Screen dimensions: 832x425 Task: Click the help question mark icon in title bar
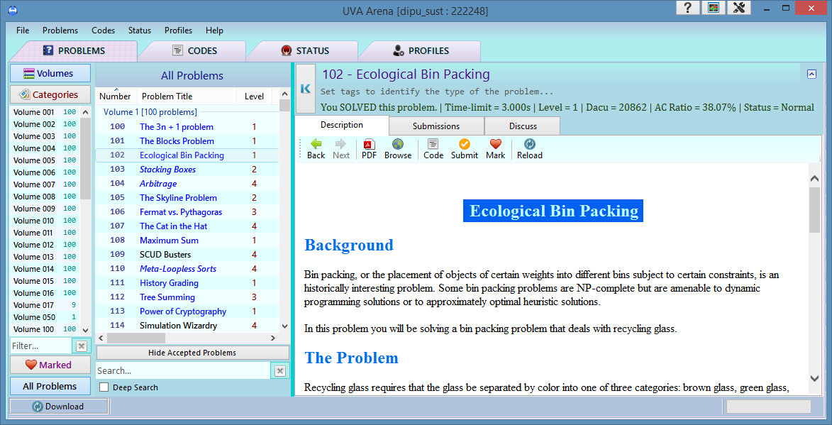tap(688, 7)
